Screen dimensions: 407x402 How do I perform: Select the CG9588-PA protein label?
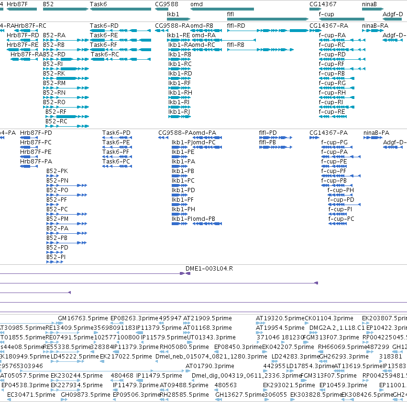(176, 133)
